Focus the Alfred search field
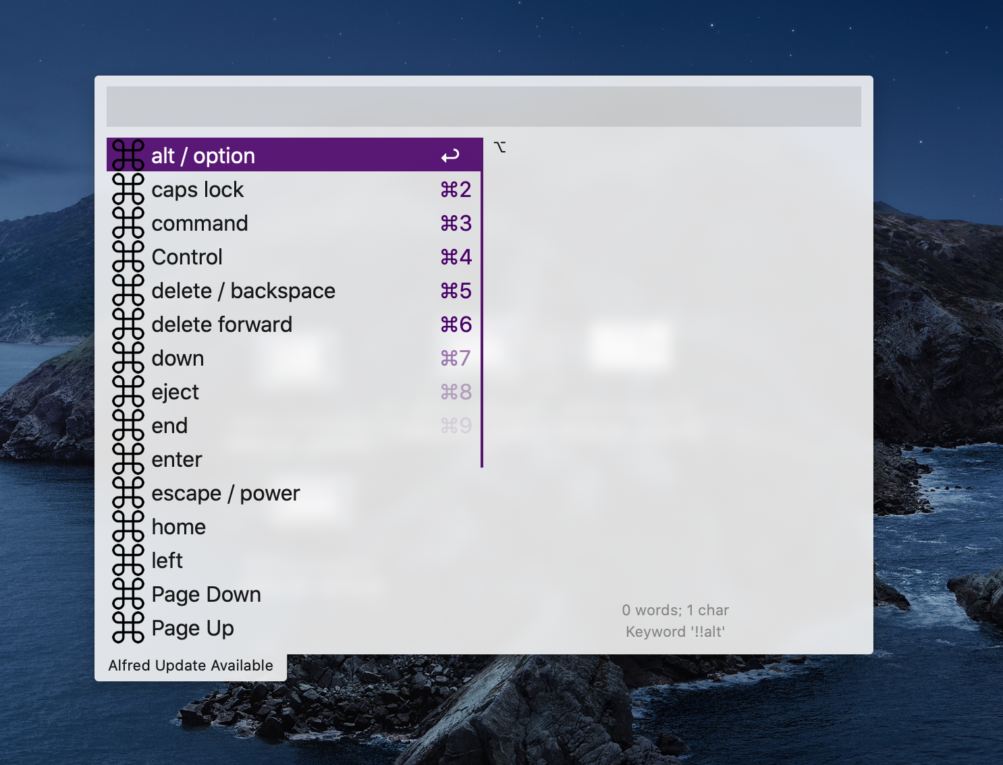 point(484,107)
